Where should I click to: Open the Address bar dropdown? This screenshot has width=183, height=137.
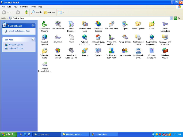click(x=171, y=18)
